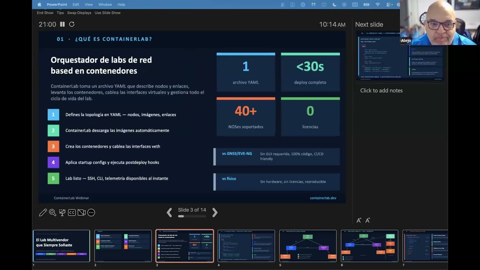Click the Slide 3 of 14 counter

pos(192,210)
